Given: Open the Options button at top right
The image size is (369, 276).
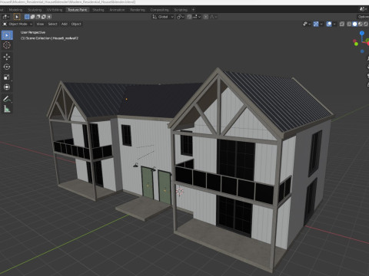Looking at the screenshot, I should click(x=364, y=17).
